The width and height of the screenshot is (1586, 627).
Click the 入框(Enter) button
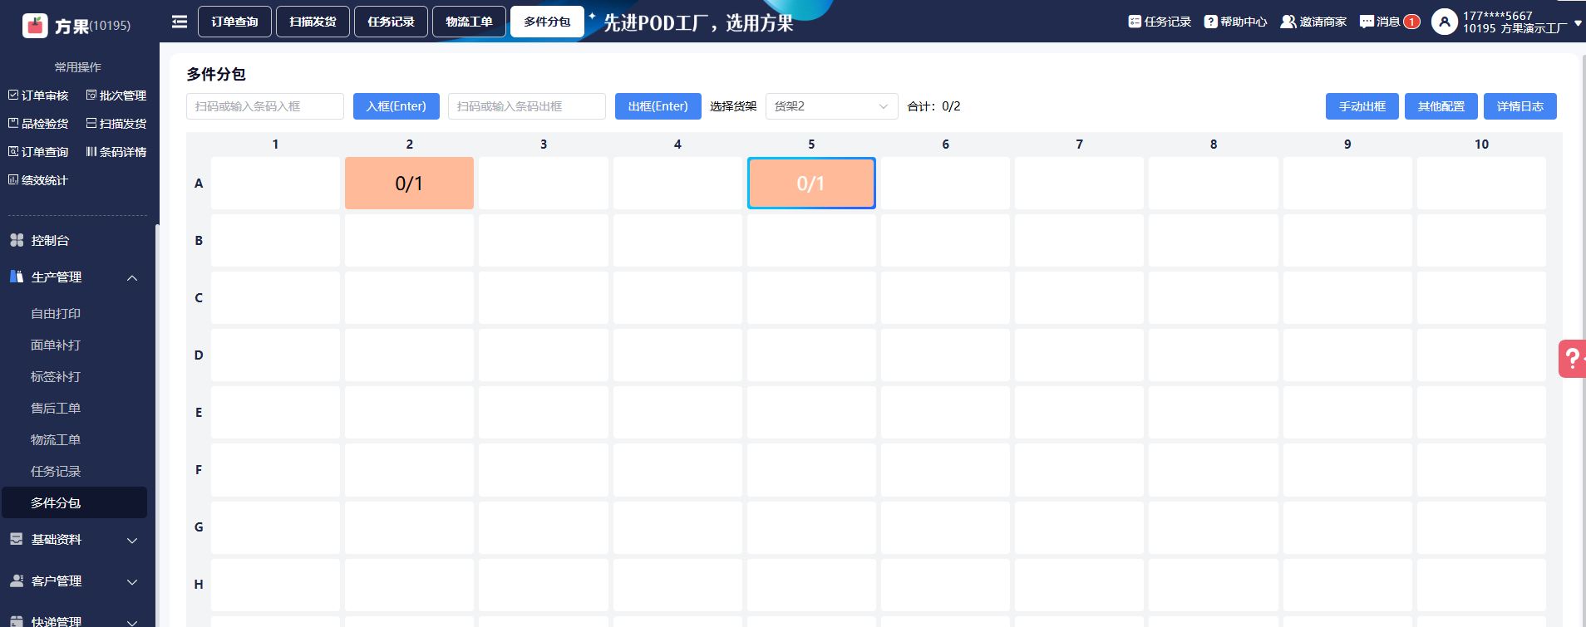pos(396,106)
